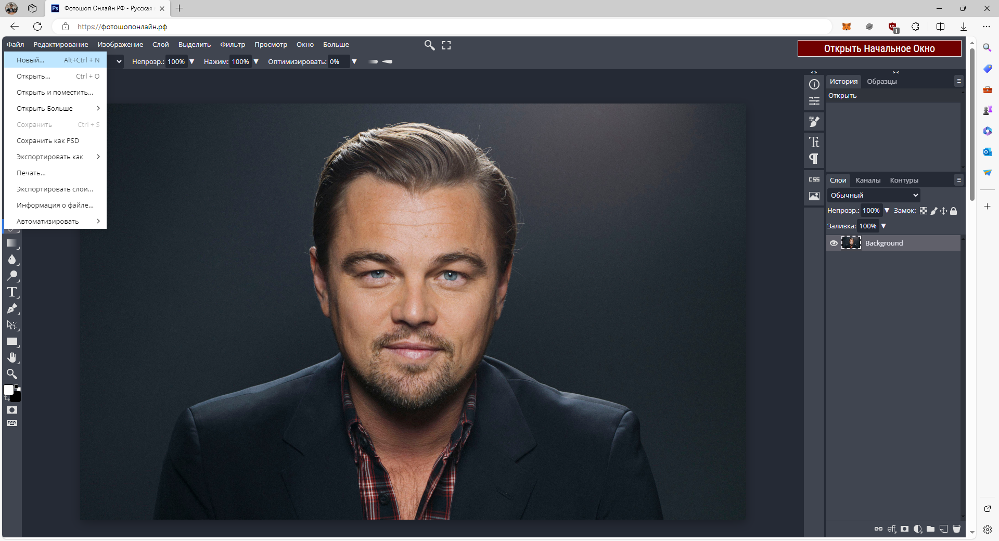This screenshot has height=541, width=999.
Task: Click Сохранить как PSD menu entry
Action: 48,140
